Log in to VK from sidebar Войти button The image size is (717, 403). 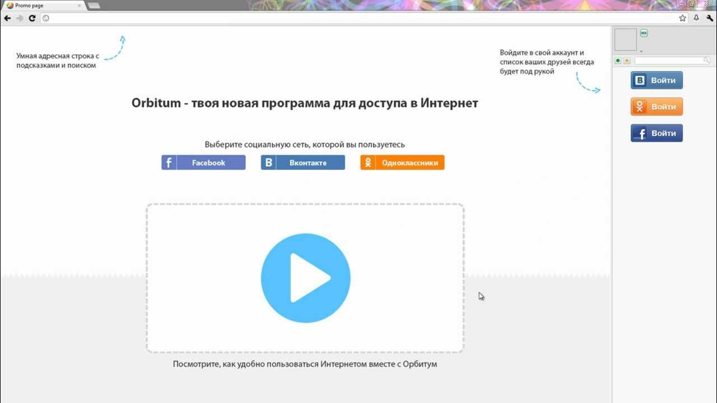point(657,80)
